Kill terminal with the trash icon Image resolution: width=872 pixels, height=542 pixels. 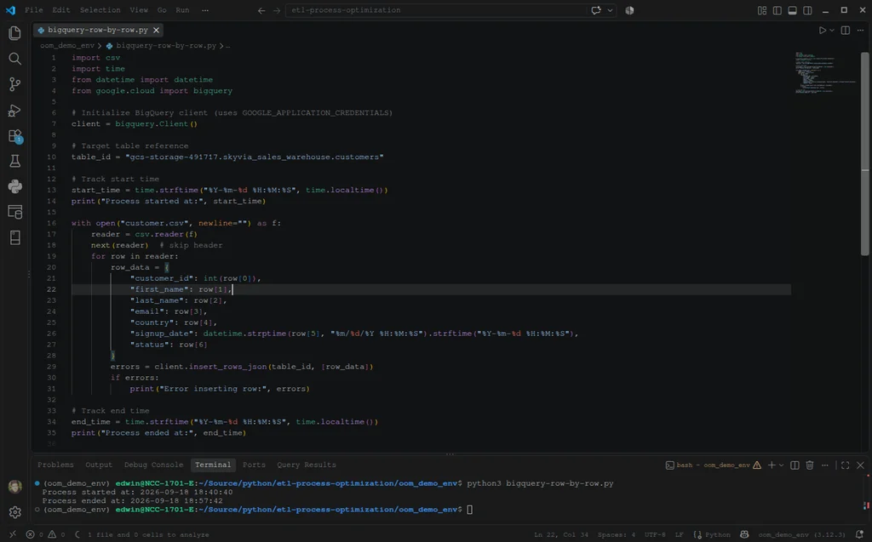coord(810,465)
